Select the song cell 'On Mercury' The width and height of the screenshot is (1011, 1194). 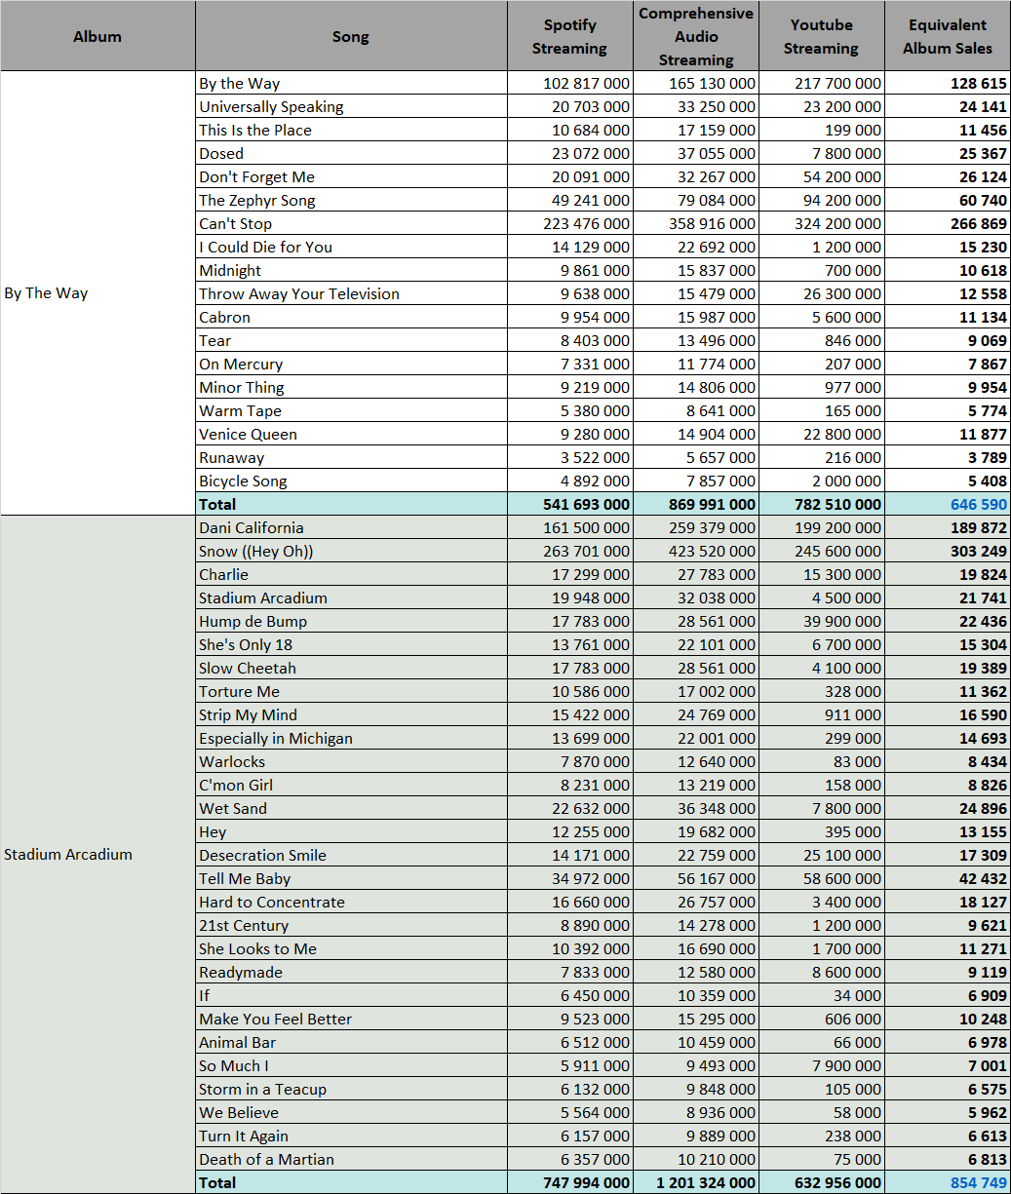click(x=351, y=364)
